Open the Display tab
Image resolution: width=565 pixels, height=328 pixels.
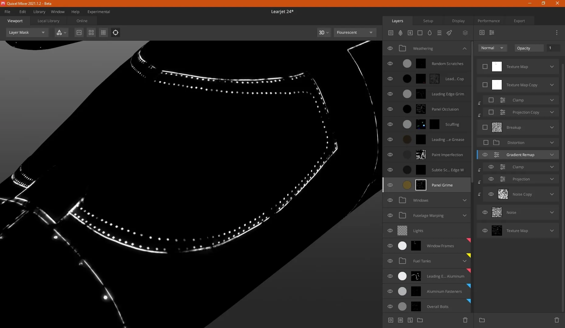pyautogui.click(x=458, y=21)
